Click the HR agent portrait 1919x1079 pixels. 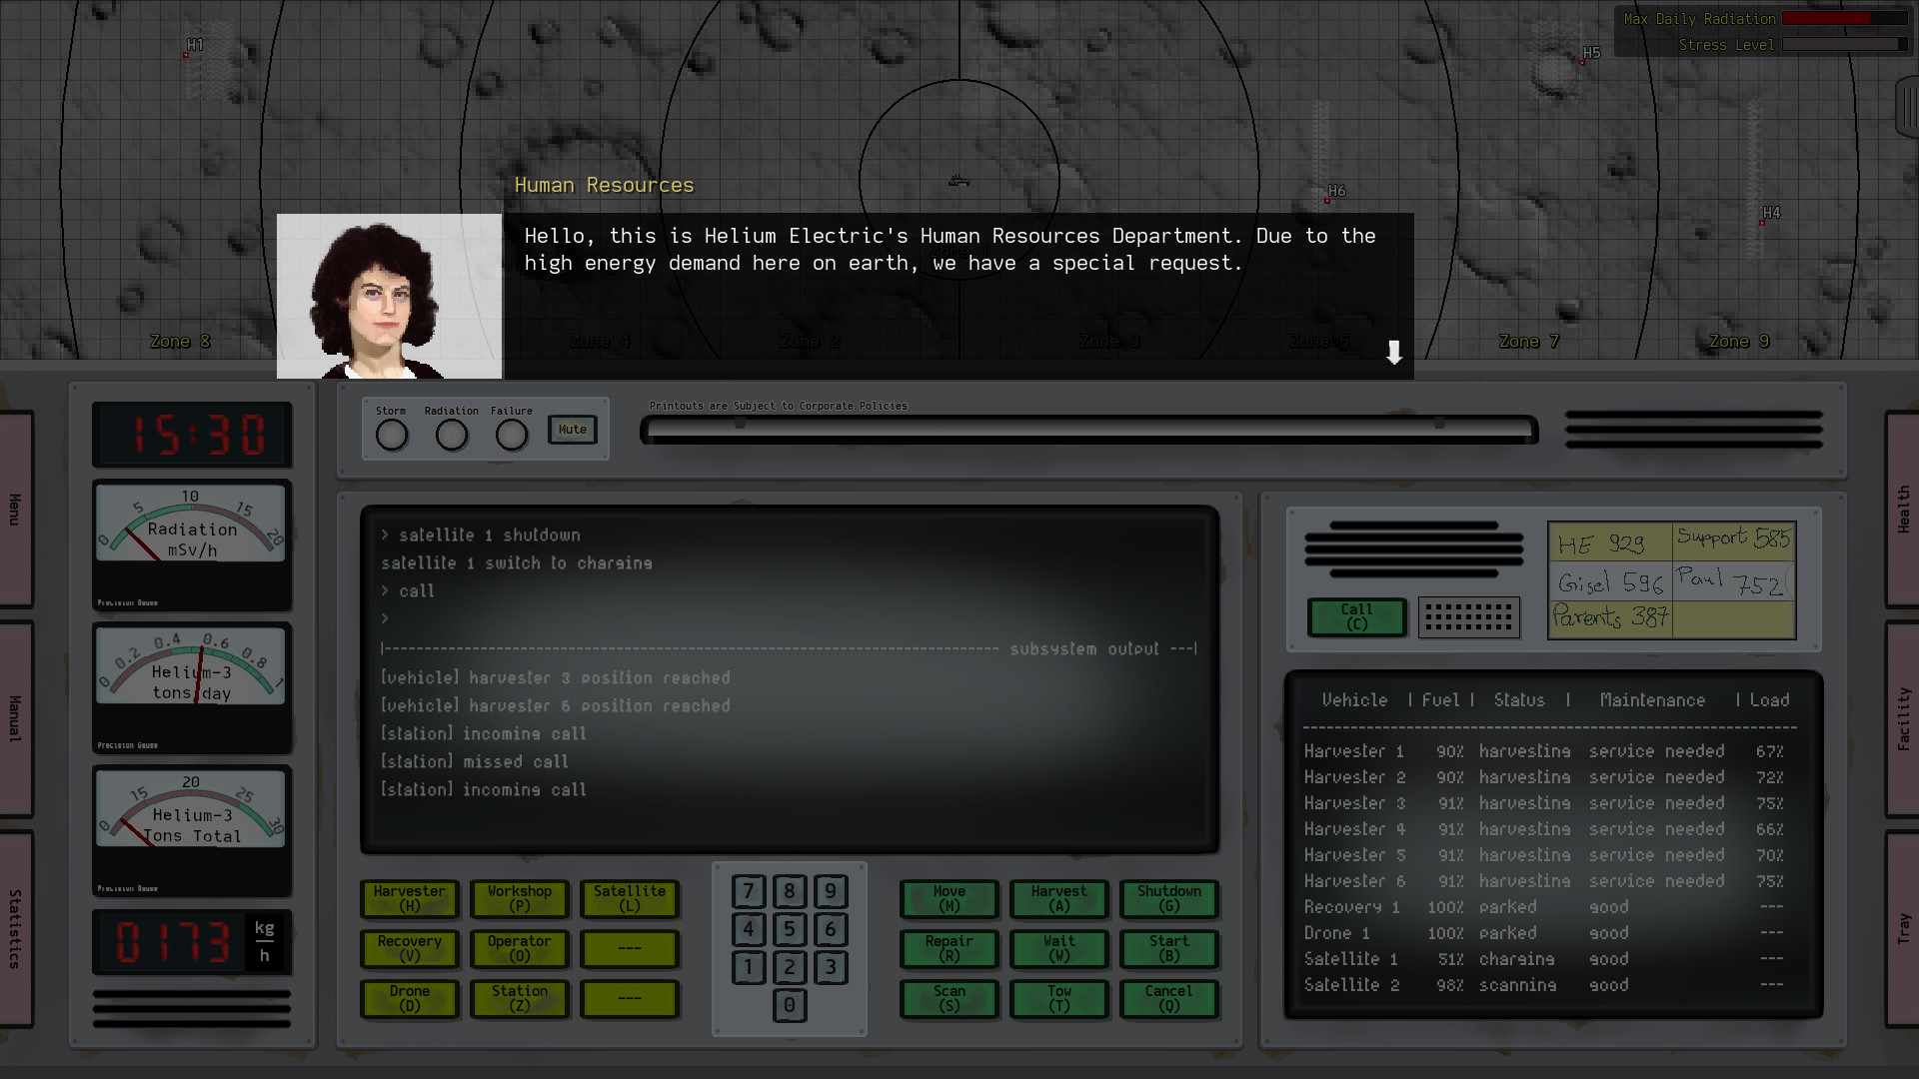pos(389,296)
